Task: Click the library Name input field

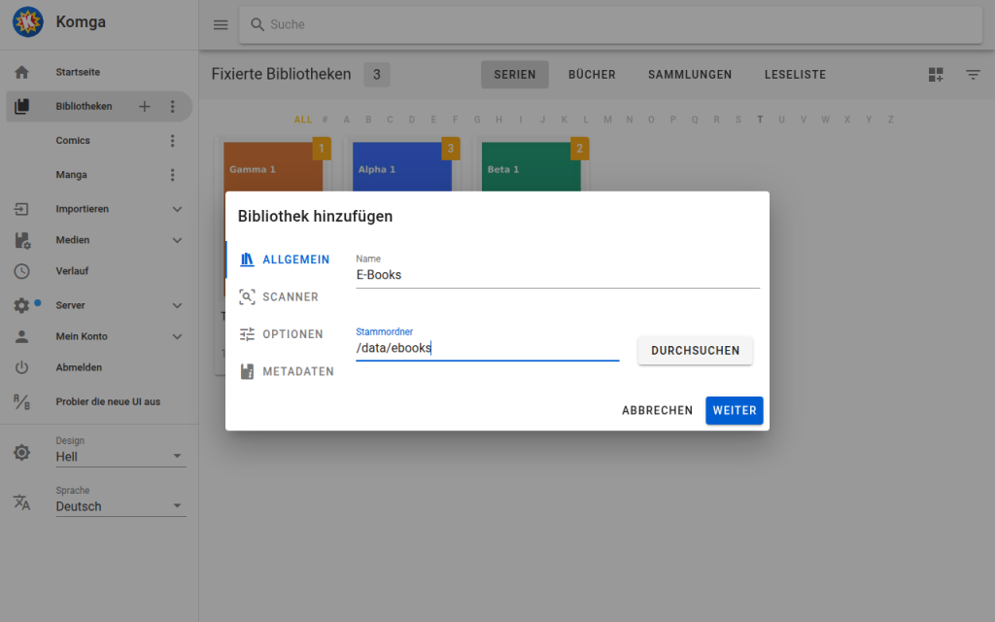Action: pos(558,275)
